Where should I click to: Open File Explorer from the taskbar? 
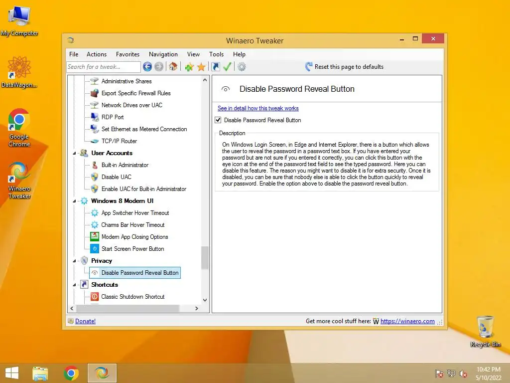(x=40, y=373)
